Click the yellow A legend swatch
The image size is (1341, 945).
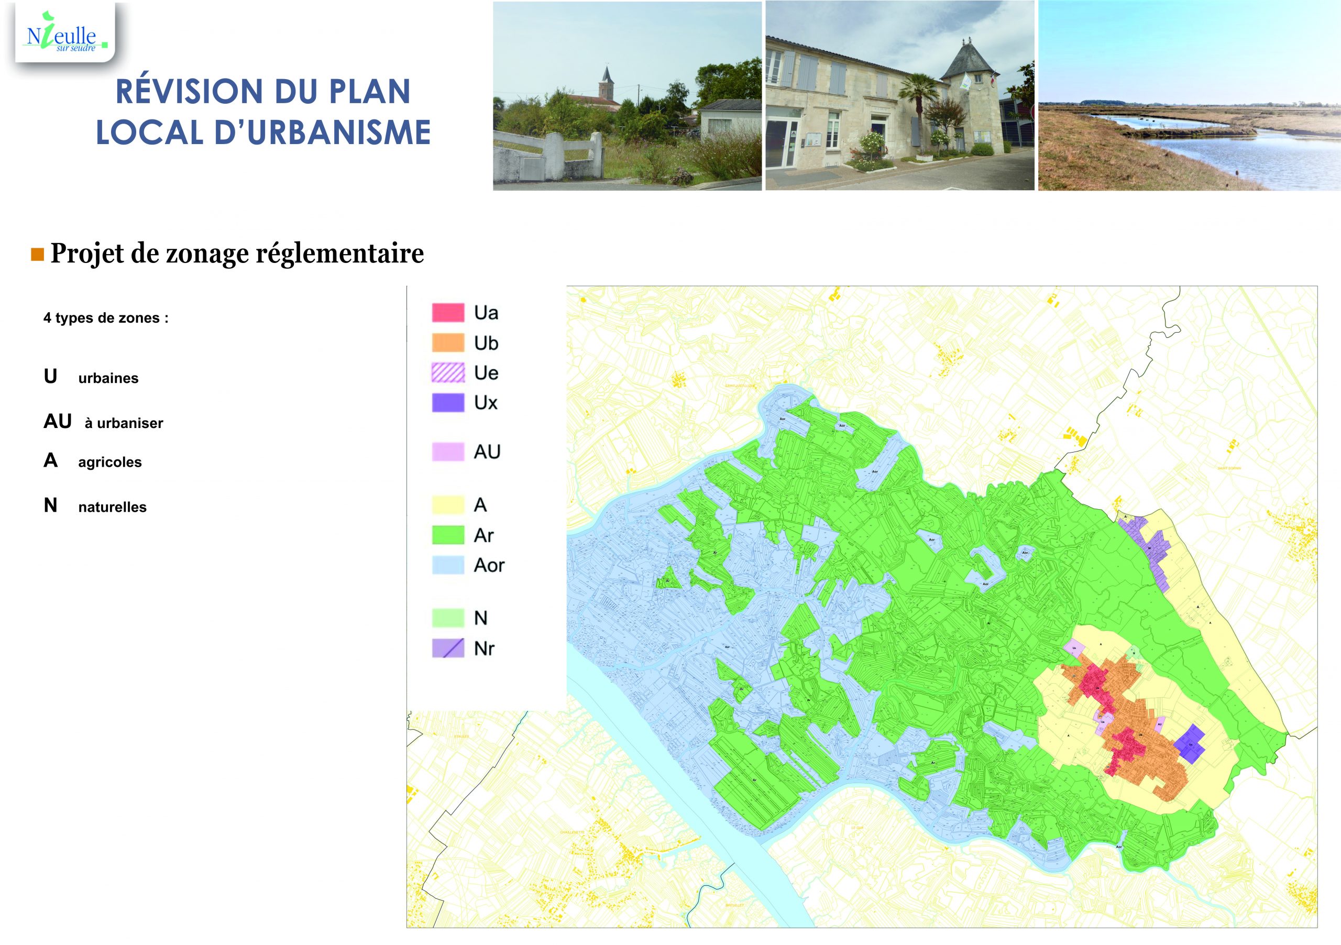tap(448, 504)
